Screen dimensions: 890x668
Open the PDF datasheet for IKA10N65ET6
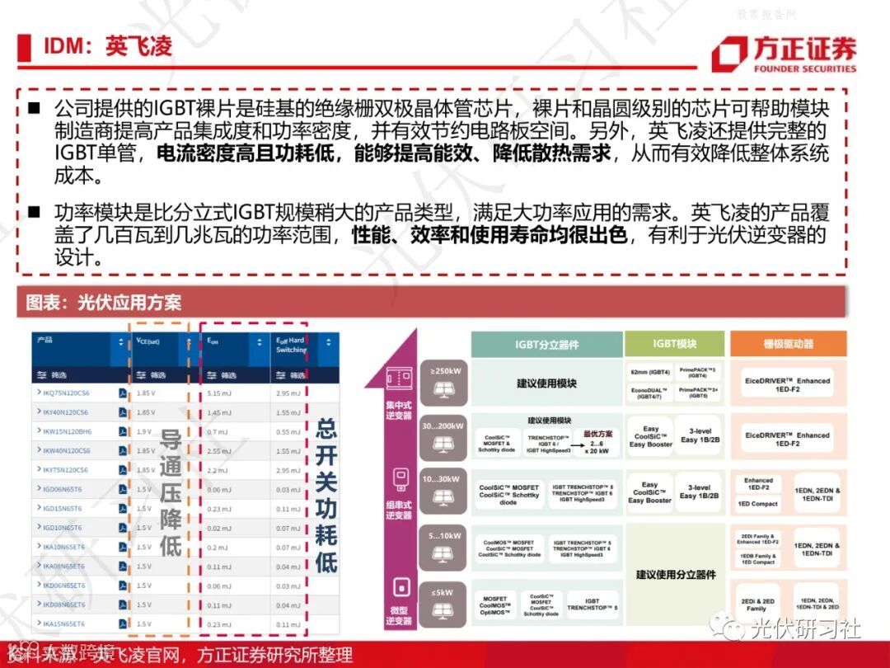point(123,547)
